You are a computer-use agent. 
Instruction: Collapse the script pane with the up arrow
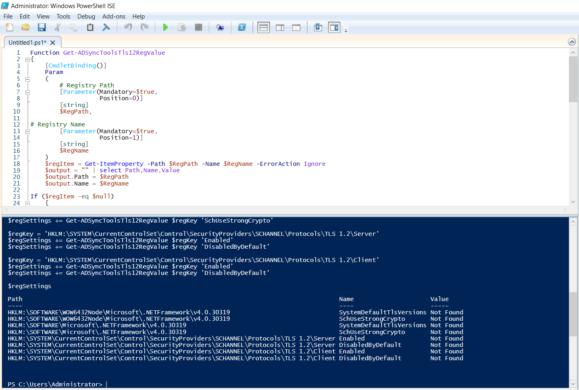tap(572, 42)
